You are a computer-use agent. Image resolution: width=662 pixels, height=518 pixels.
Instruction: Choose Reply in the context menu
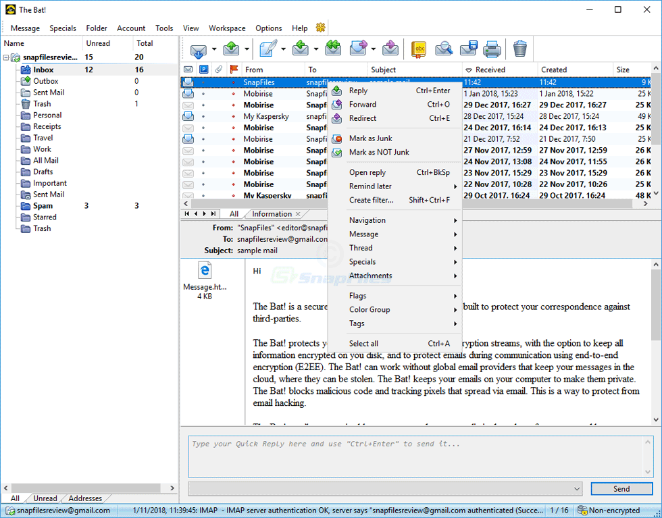[395, 90]
